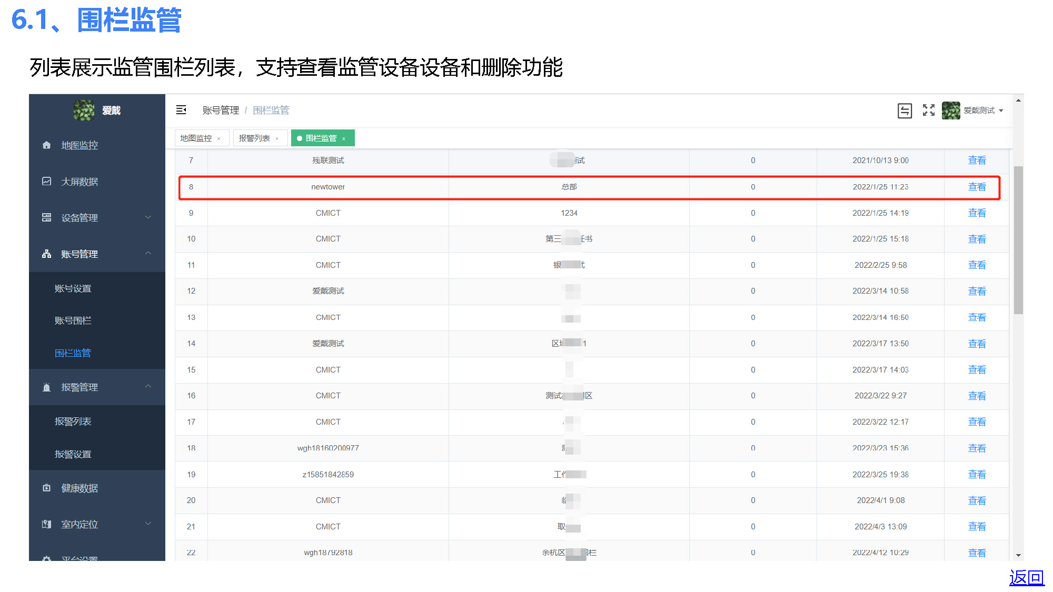Click 查看 for row 8 newtower
This screenshot has width=1053, height=592.
pyautogui.click(x=977, y=187)
